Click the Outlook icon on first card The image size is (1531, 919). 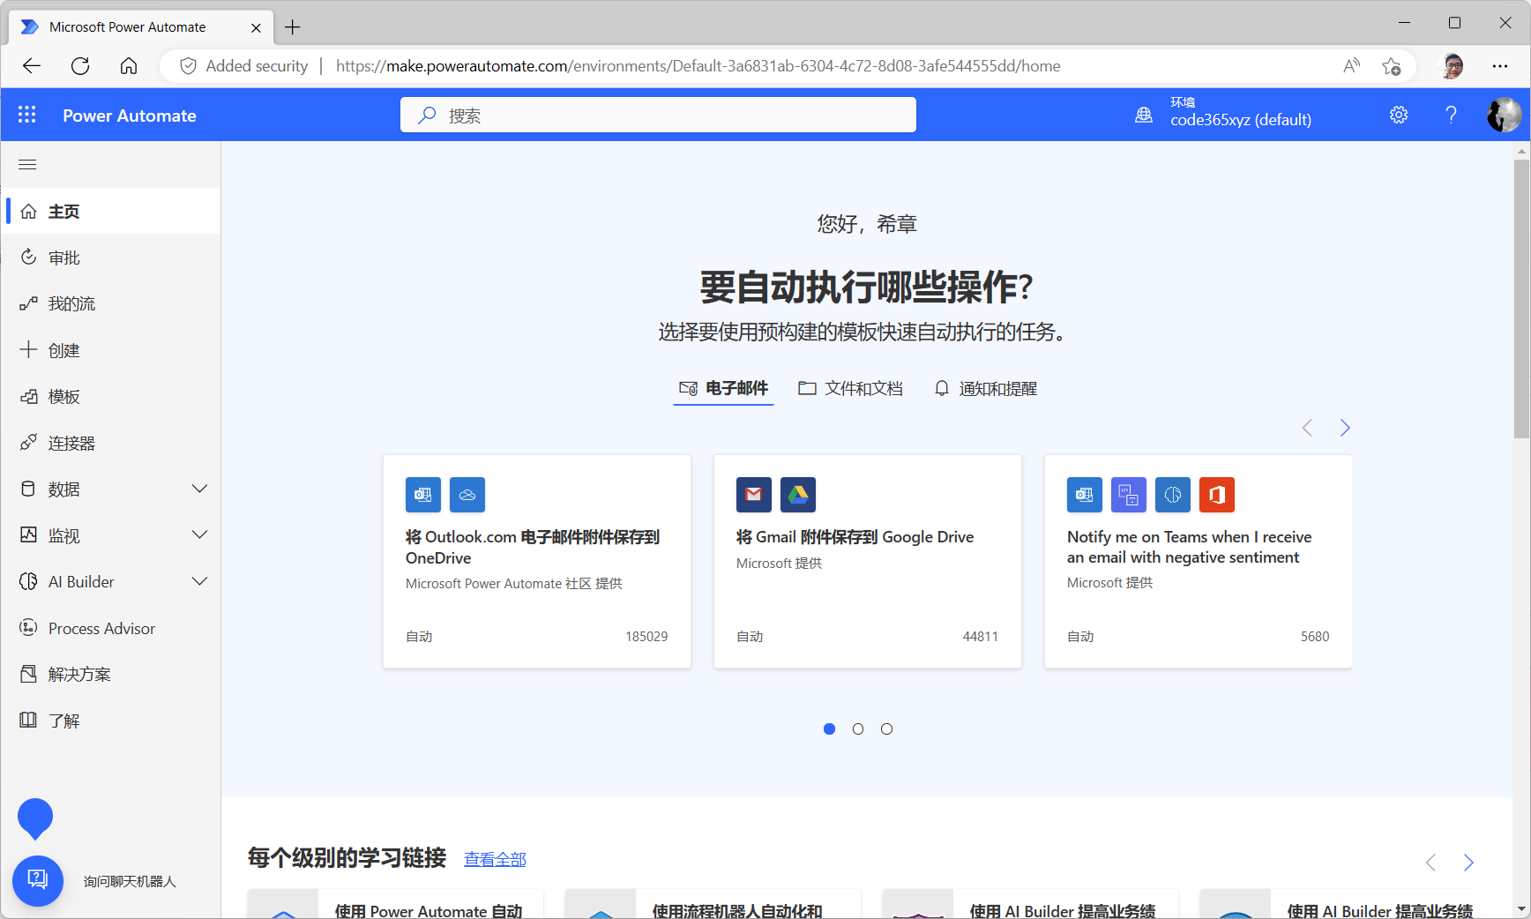coord(423,495)
